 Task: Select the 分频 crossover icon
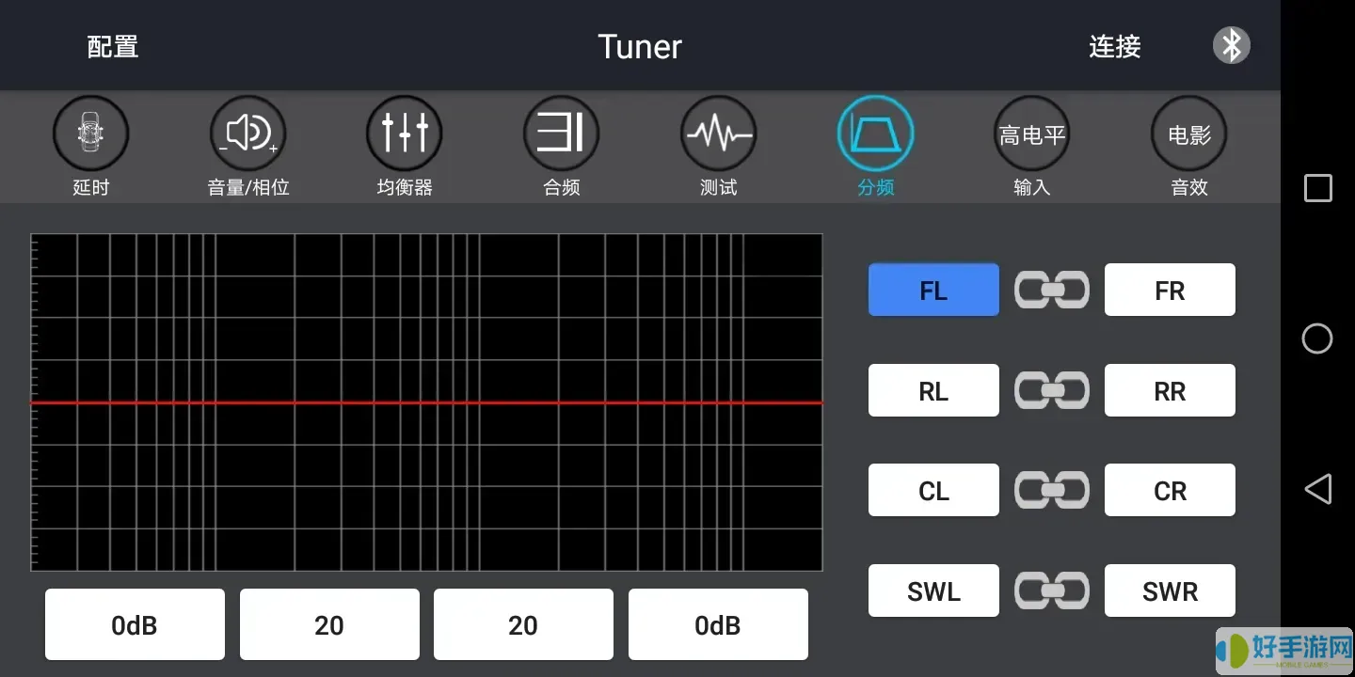[875, 134]
